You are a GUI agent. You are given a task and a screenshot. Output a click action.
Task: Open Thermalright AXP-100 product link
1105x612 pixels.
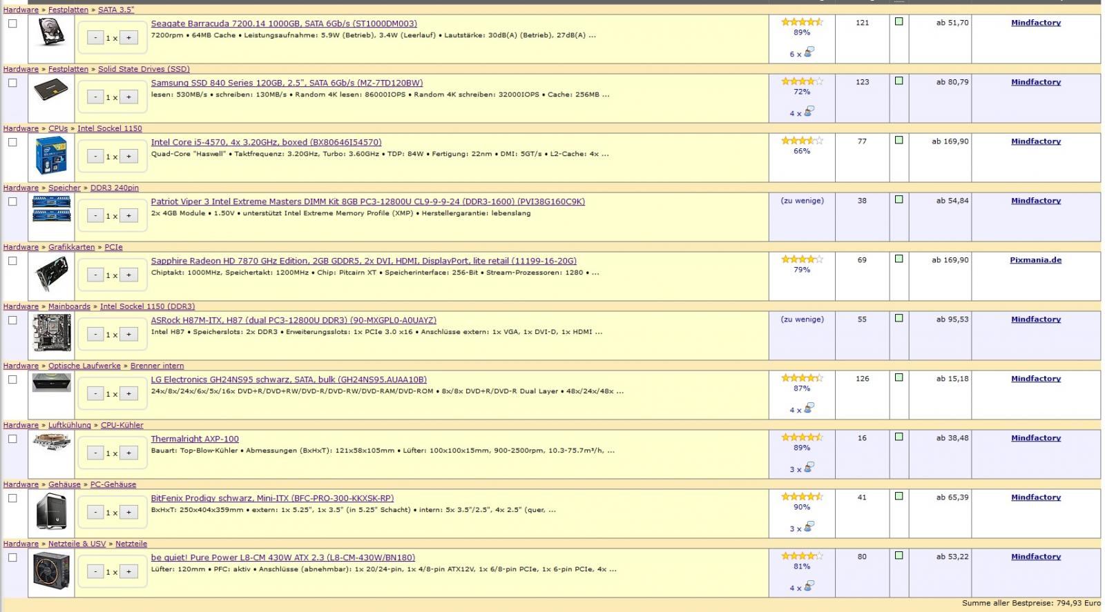click(195, 439)
